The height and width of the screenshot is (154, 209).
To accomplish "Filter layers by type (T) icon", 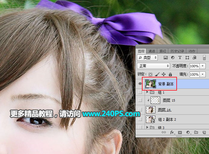I will [180, 57].
